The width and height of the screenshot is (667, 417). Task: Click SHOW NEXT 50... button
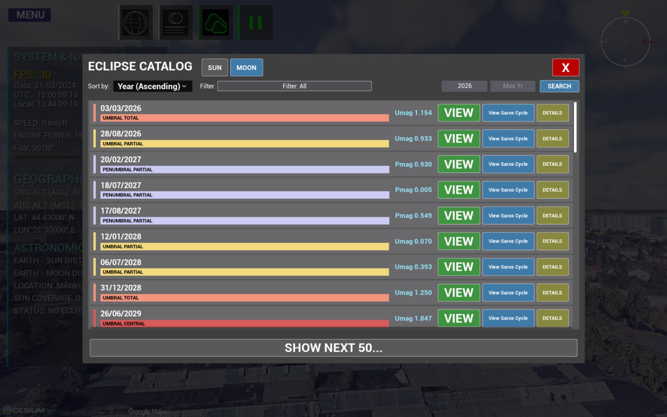333,348
